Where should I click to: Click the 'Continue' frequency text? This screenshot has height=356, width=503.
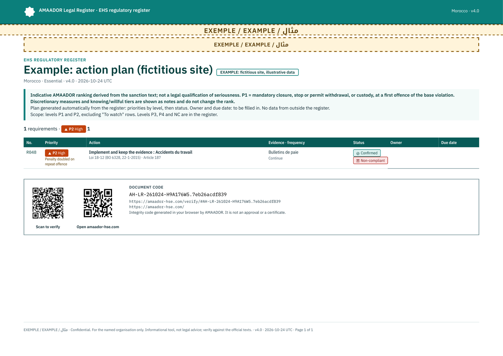(x=276, y=158)
